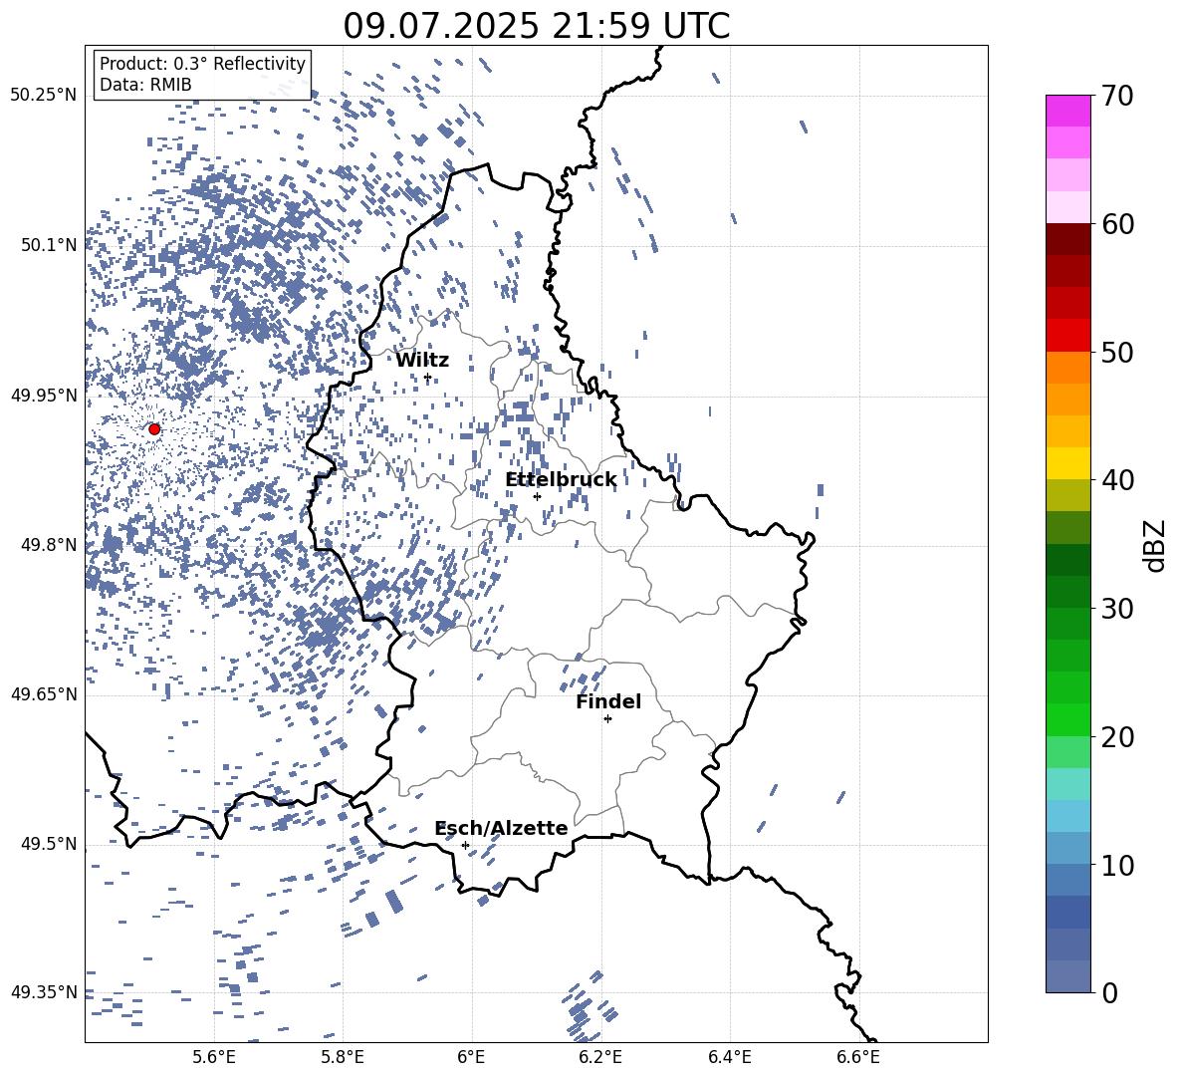Click the magenta swatch atop the colorbar
The height and width of the screenshot is (1077, 1179).
coord(1067,111)
